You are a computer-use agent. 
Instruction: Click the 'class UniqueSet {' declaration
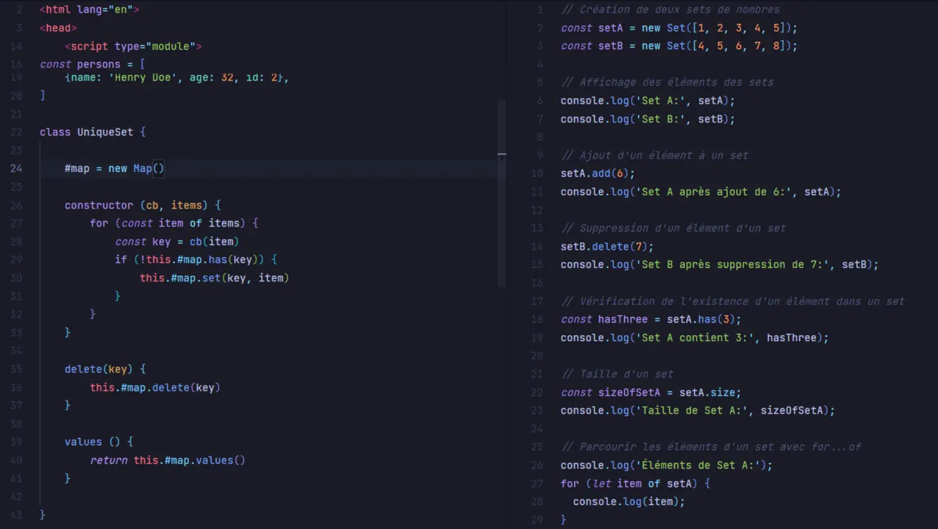tap(92, 132)
